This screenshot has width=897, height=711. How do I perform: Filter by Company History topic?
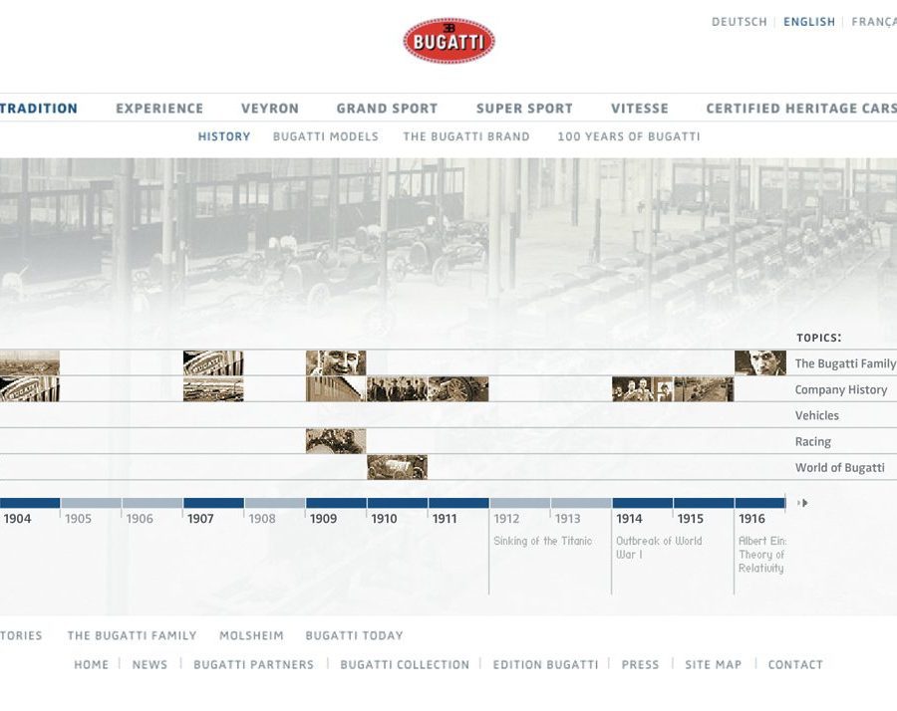click(x=841, y=389)
